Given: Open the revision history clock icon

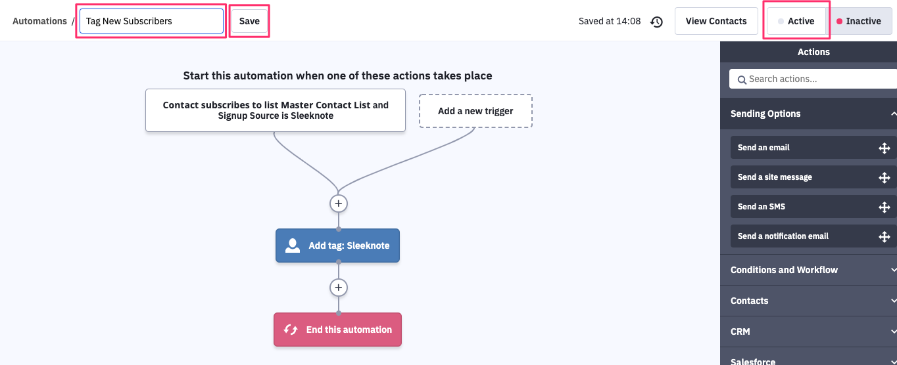Looking at the screenshot, I should [656, 22].
